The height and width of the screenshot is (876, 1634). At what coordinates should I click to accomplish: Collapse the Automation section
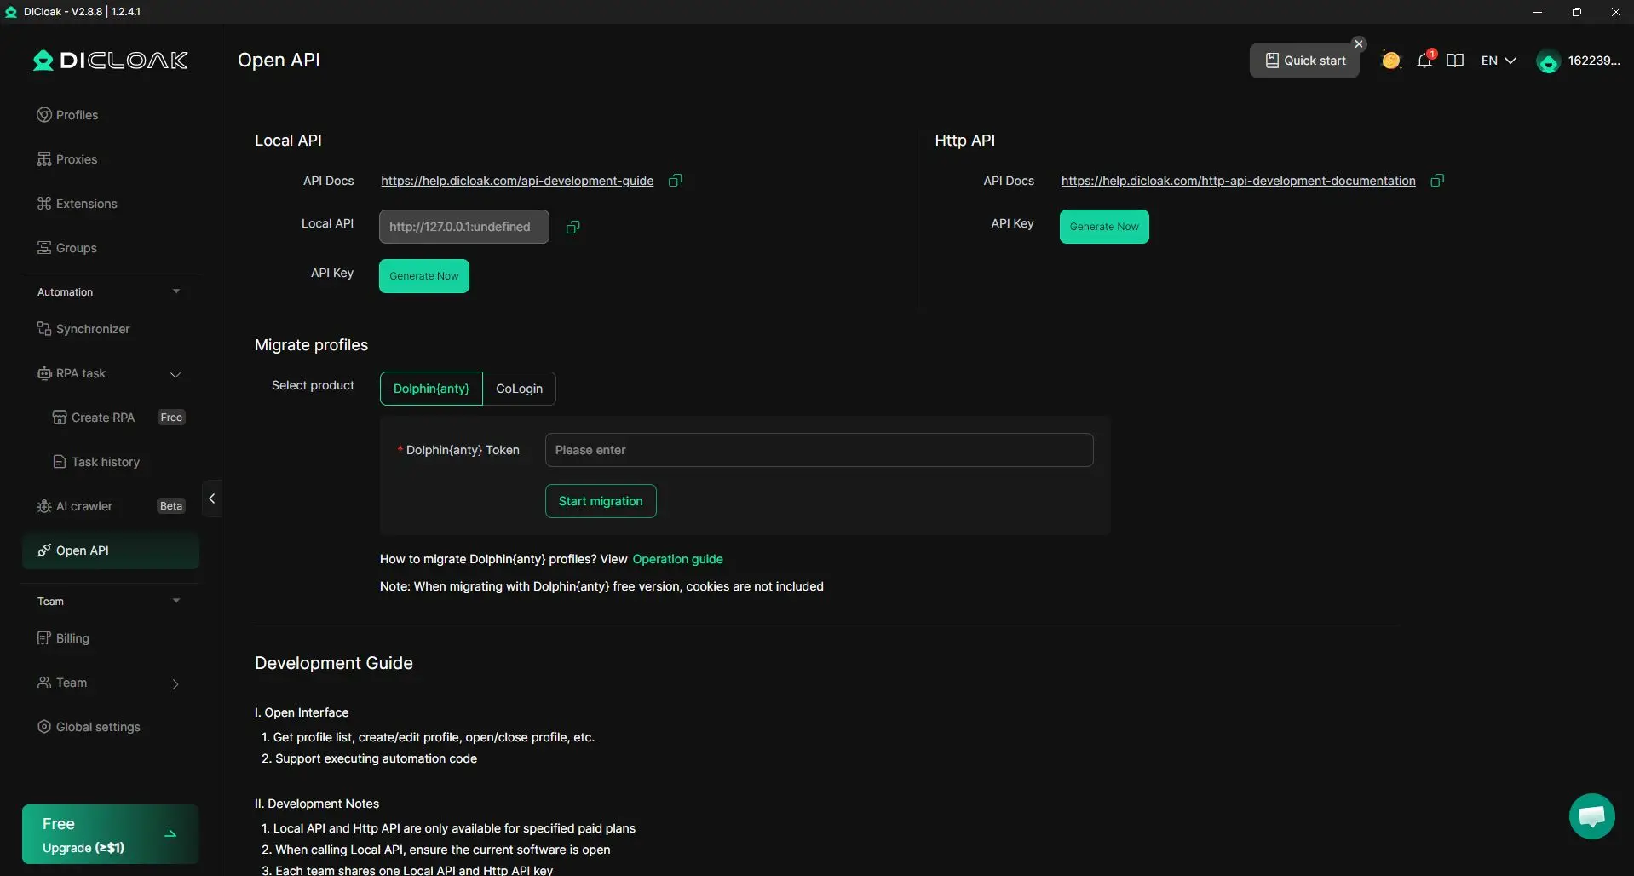[x=176, y=291]
